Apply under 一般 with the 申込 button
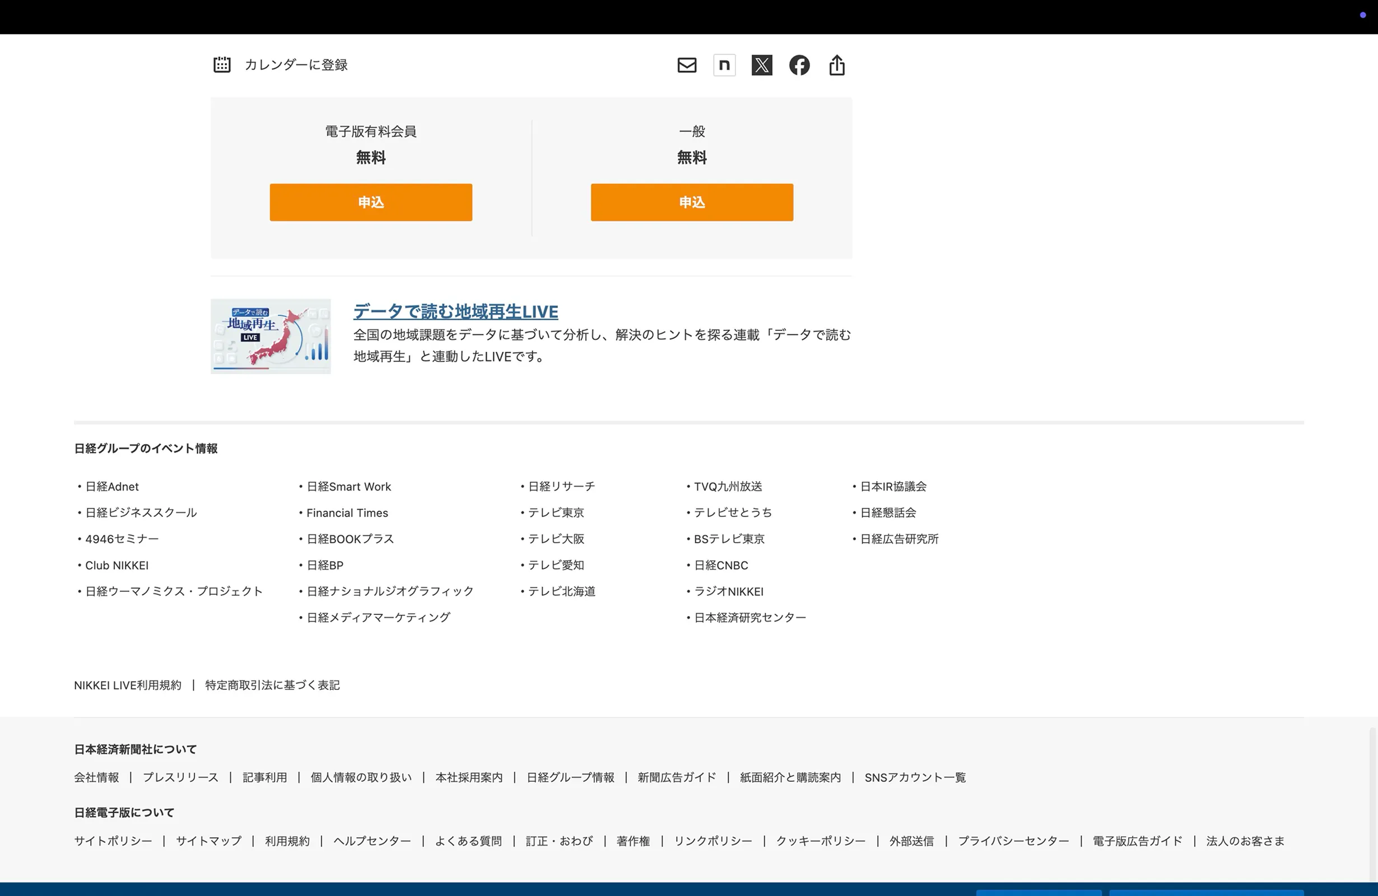1378x896 pixels. tap(692, 202)
